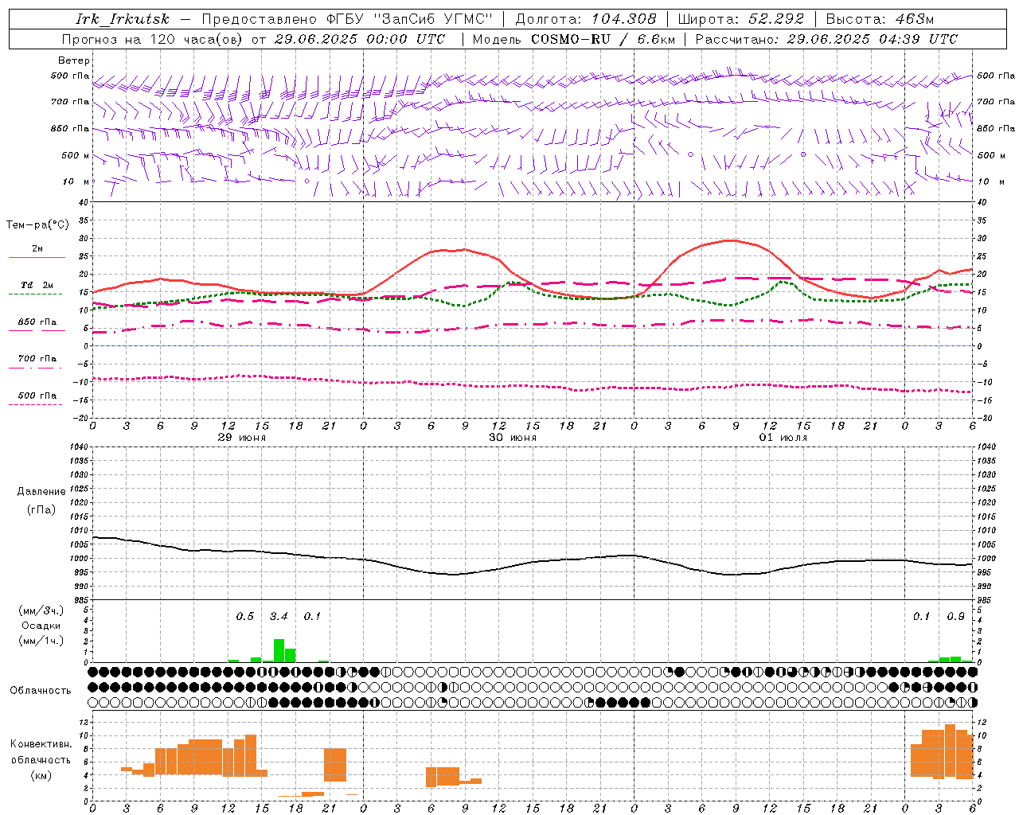The width and height of the screenshot is (1019, 815).
Task: Click the latitude value Широта: 52.292
Action: pyautogui.click(x=742, y=19)
